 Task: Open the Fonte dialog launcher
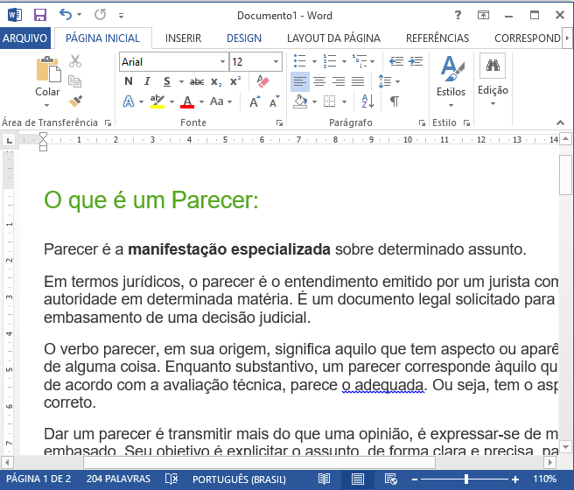coord(279,123)
